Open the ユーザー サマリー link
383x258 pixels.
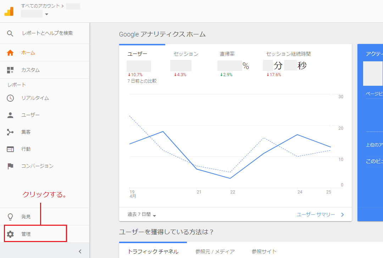tap(316, 214)
